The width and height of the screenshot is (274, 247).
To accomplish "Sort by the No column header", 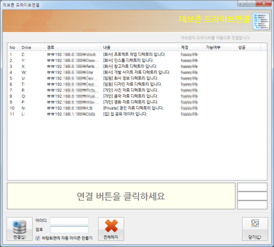I will pos(13,47).
